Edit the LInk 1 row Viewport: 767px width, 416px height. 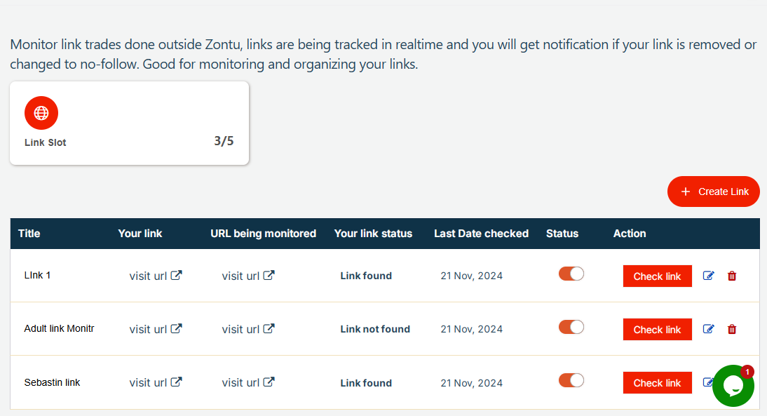click(x=709, y=276)
